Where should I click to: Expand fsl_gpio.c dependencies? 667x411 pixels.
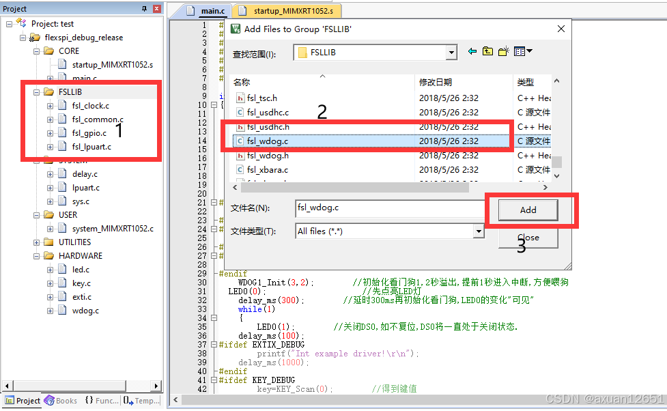[51, 133]
